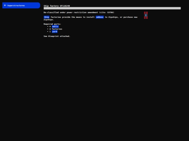Open the highlighted Ship link
This screenshot has height=141, width=189.
click(x=47, y=17)
